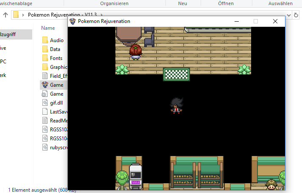Expand chevron after V11.3 path segment

click(x=101, y=15)
